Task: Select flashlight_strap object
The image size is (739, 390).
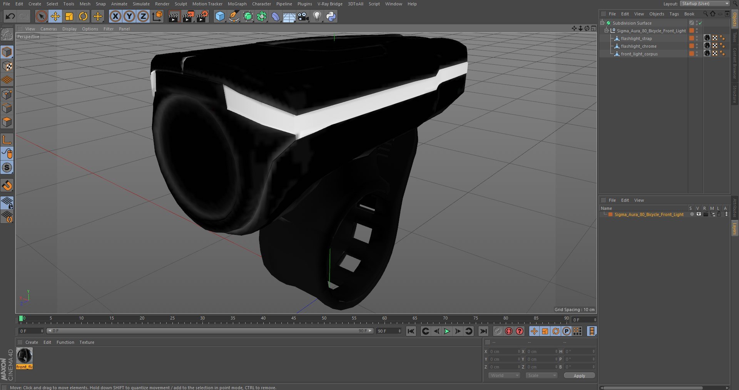Action: point(636,38)
